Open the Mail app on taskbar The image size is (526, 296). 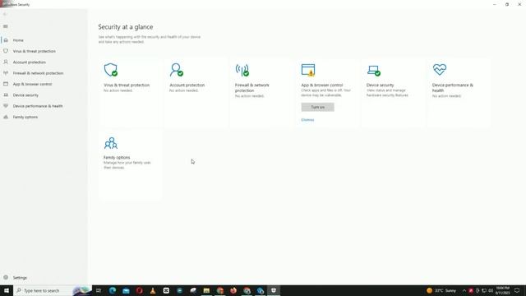[x=126, y=290]
